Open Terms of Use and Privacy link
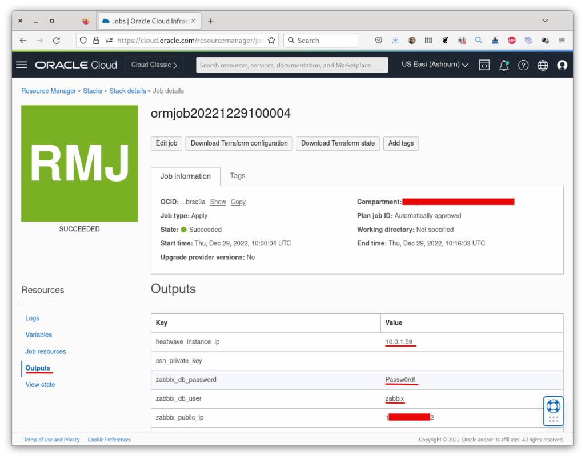The image size is (585, 459). point(52,440)
